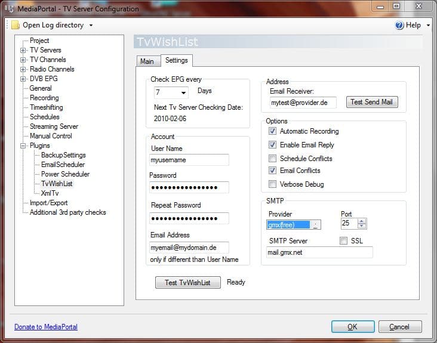The image size is (437, 343).
Task: Uncheck the Automatic Recording option
Action: 272,131
